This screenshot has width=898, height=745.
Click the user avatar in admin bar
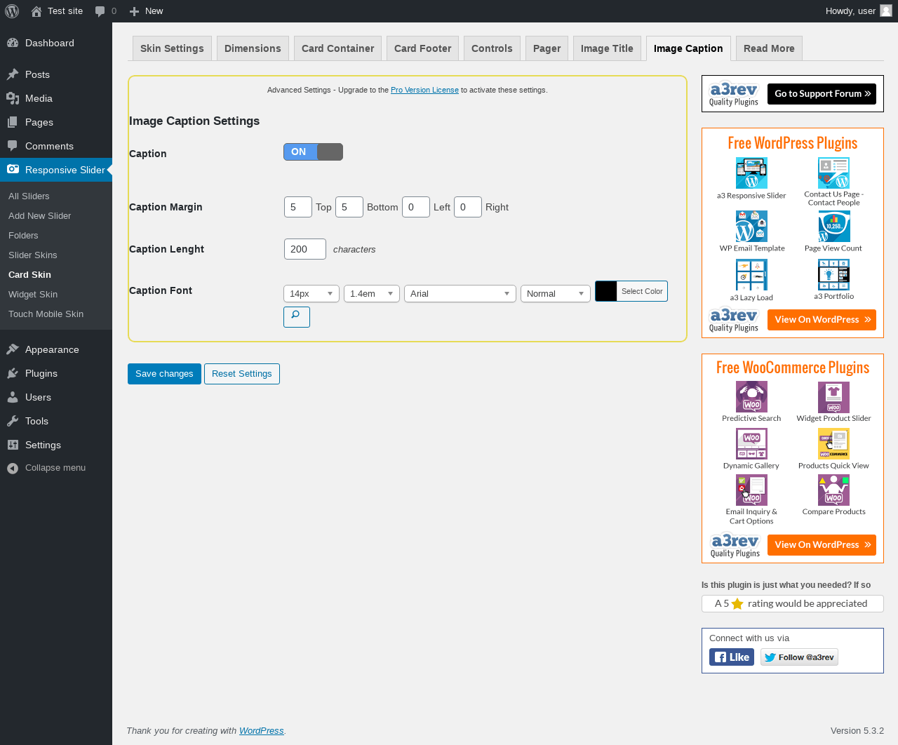(x=886, y=11)
